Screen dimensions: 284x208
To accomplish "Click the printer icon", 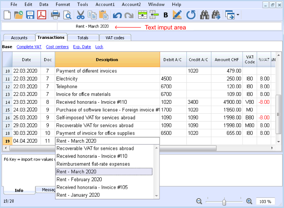I will (55, 15).
